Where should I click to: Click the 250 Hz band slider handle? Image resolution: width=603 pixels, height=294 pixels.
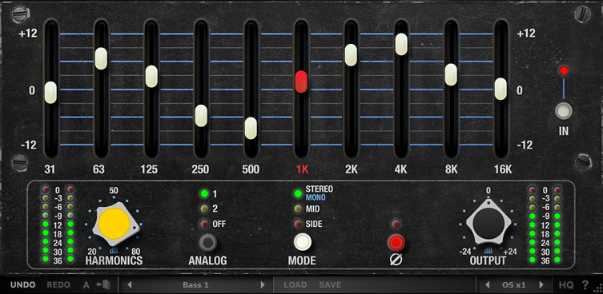(x=201, y=116)
